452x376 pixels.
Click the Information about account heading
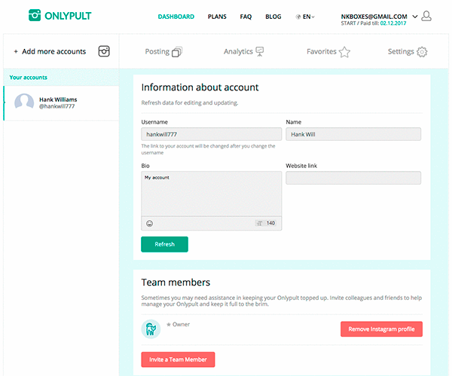pos(200,87)
